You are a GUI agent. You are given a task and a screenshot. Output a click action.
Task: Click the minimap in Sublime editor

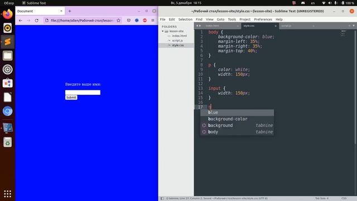pos(344,33)
